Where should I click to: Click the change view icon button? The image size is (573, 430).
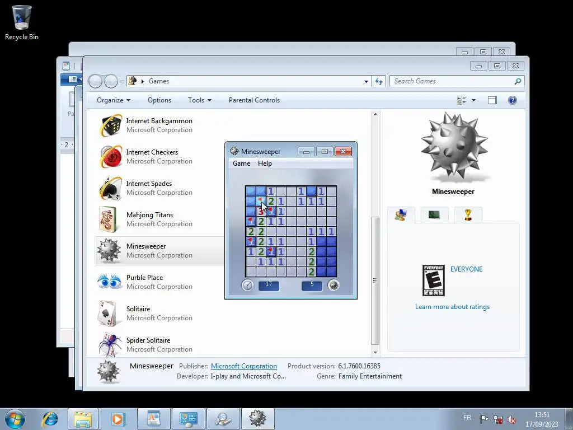click(x=462, y=100)
